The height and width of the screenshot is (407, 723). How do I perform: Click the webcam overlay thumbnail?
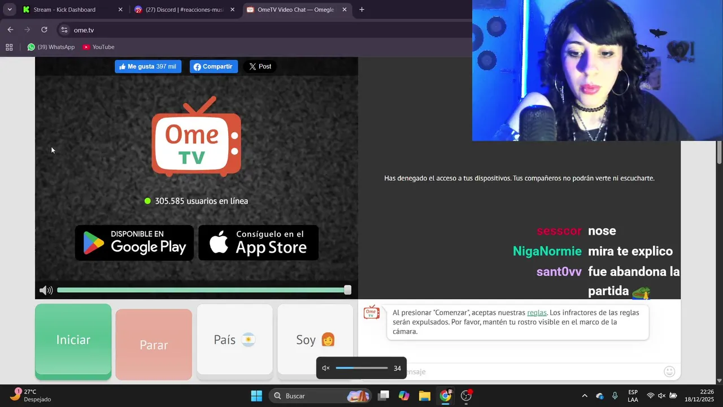(x=598, y=70)
